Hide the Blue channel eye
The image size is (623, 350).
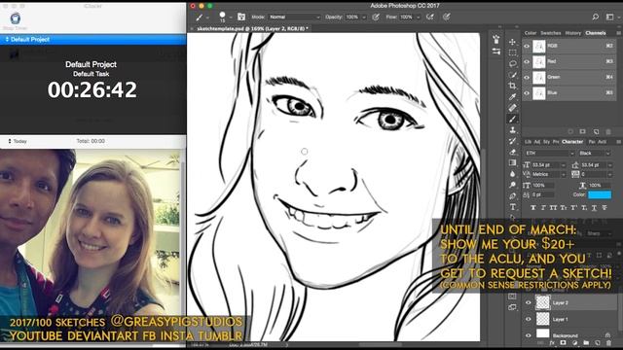click(x=527, y=93)
